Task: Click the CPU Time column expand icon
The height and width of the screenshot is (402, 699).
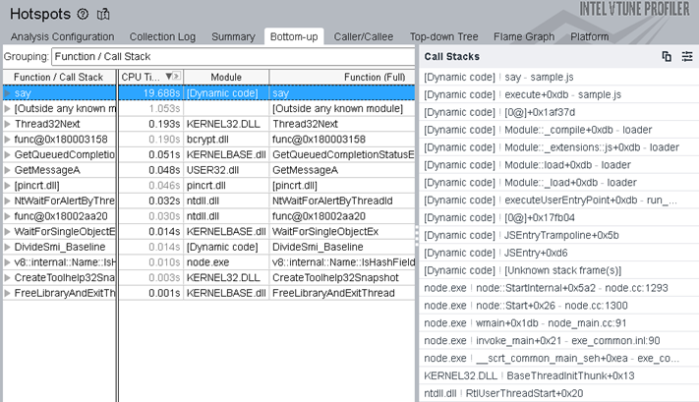Action: point(177,77)
